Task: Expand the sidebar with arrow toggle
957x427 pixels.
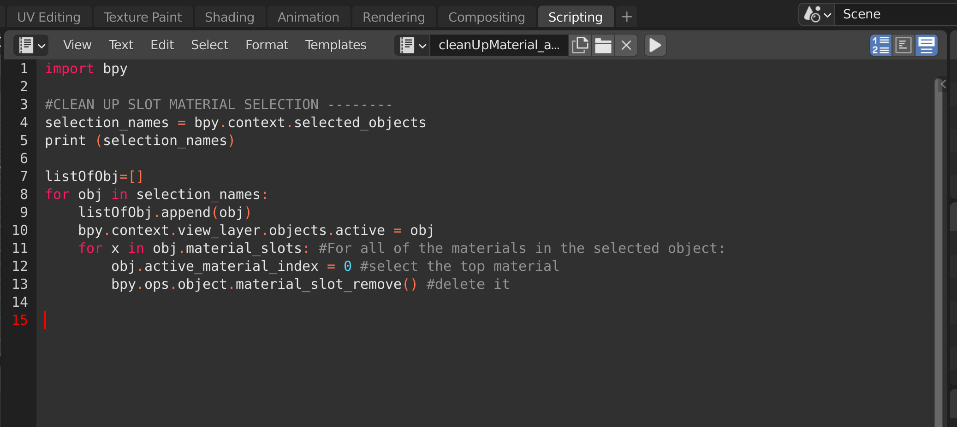Action: click(x=943, y=84)
